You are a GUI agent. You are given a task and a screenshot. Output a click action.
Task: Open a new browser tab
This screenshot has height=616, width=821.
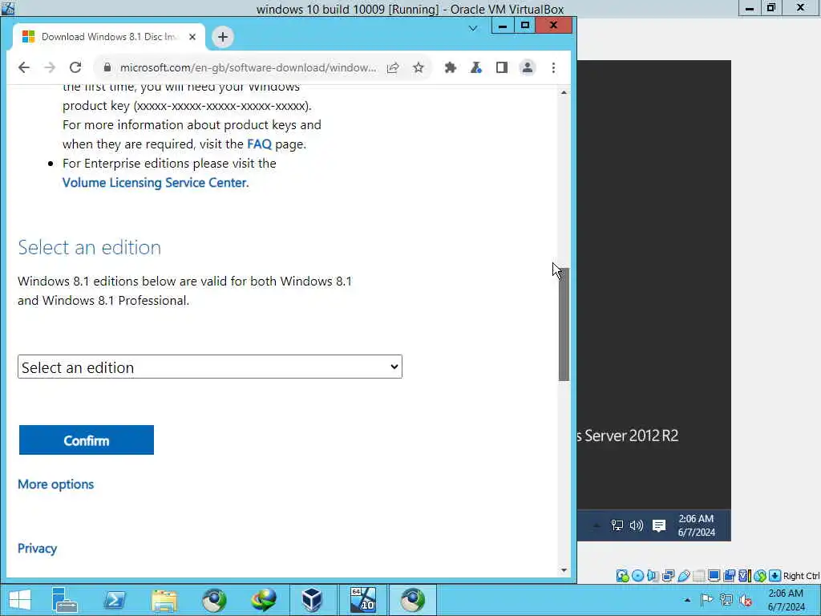coord(223,37)
